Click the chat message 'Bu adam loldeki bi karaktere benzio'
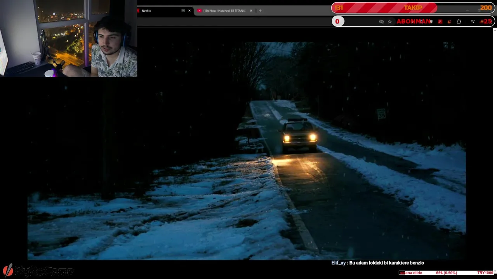The width and height of the screenshot is (497, 279). coord(387,263)
